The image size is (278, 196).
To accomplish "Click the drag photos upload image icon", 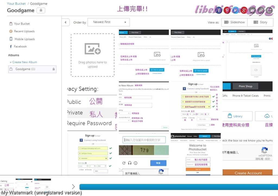I will (93, 49).
